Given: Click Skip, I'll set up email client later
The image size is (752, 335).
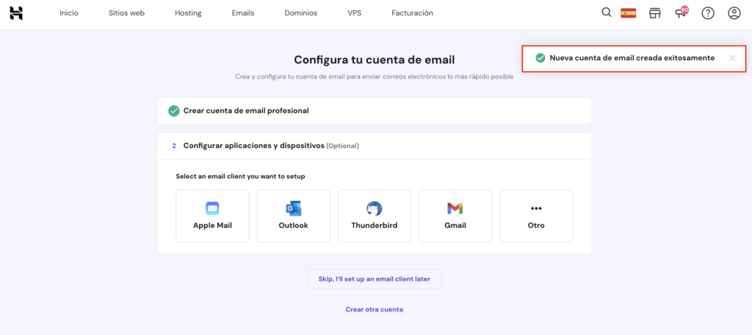Looking at the screenshot, I should click(x=374, y=279).
